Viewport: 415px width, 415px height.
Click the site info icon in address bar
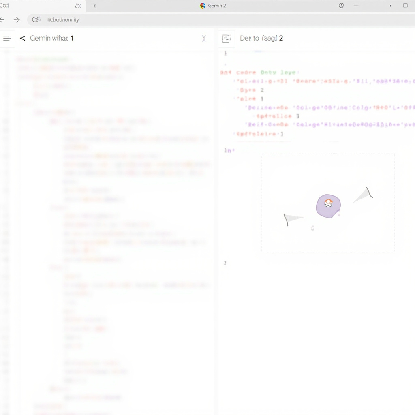(36, 20)
